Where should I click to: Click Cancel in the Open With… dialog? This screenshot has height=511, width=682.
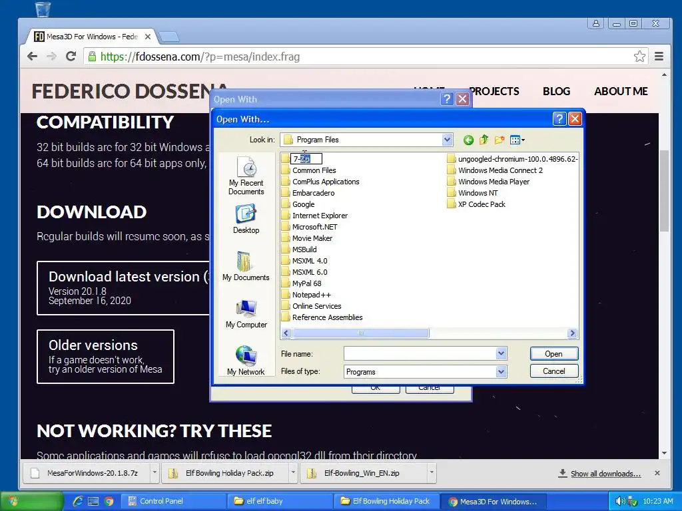pyautogui.click(x=553, y=371)
